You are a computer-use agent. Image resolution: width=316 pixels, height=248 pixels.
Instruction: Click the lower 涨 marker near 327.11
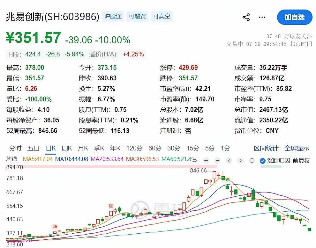[55, 227]
